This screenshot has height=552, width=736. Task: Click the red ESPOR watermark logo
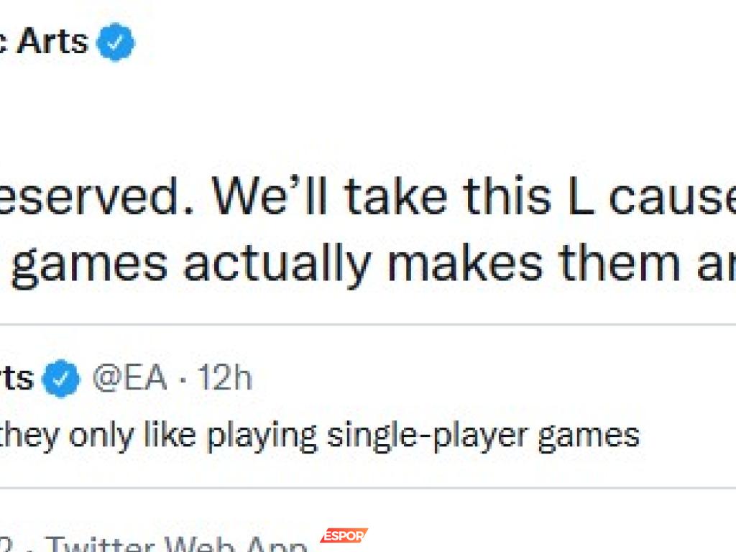click(x=344, y=536)
